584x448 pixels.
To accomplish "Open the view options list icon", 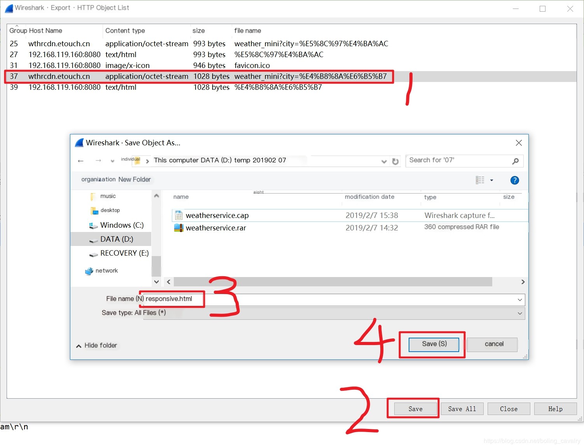I will (480, 180).
